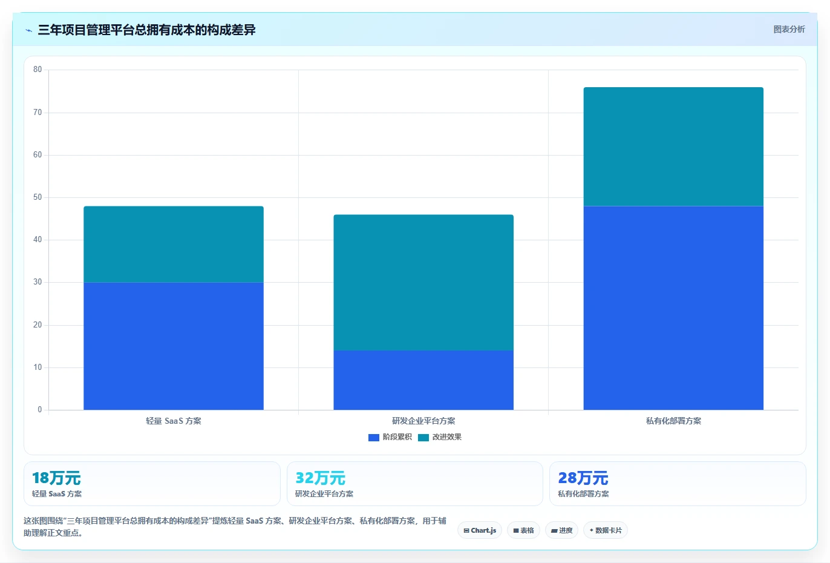Click the 研发企业平台方案 x-axis label
Image resolution: width=830 pixels, height=563 pixels.
[x=423, y=421]
